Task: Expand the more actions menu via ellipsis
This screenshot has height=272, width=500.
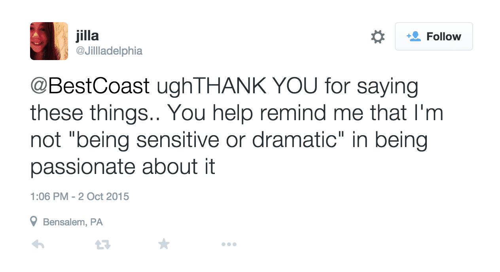Action: [x=229, y=244]
